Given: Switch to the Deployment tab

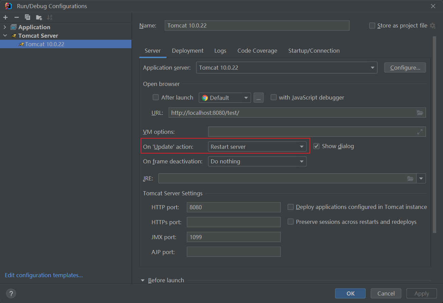Looking at the screenshot, I should point(188,51).
